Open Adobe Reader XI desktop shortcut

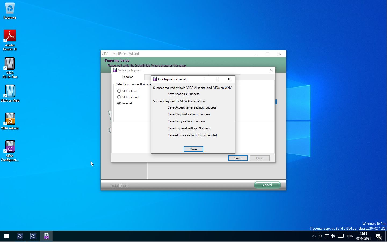pos(10,40)
